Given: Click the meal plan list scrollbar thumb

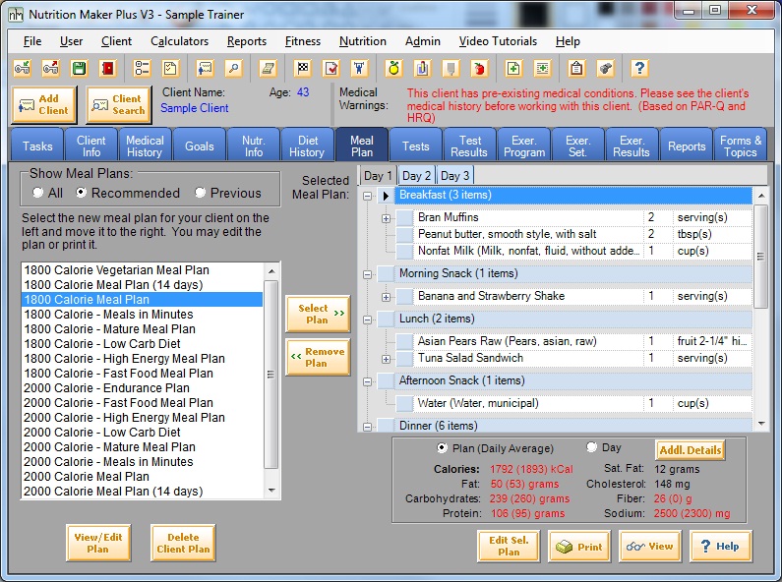Looking at the screenshot, I should [271, 375].
